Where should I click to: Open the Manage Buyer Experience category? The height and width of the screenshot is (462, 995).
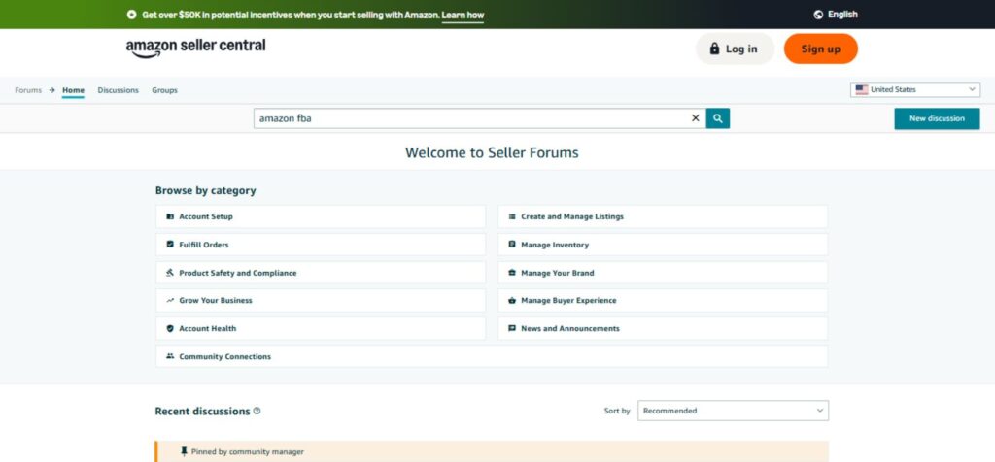click(663, 300)
